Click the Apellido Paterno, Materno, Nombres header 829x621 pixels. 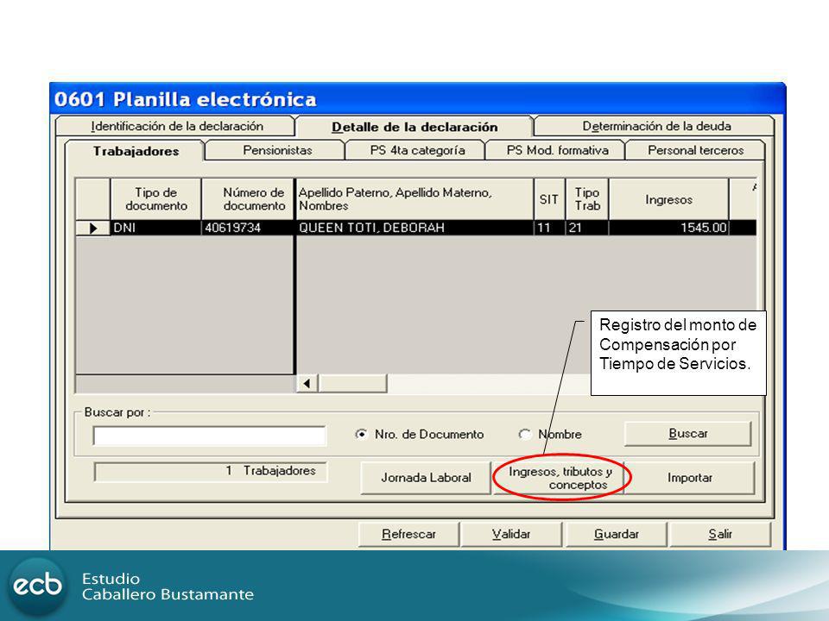click(x=414, y=199)
